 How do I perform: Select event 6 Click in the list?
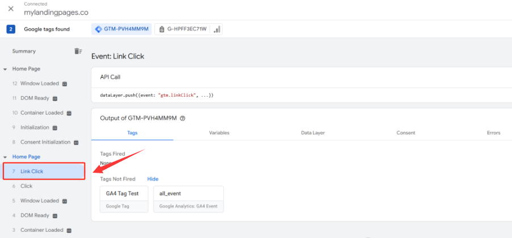(x=26, y=186)
